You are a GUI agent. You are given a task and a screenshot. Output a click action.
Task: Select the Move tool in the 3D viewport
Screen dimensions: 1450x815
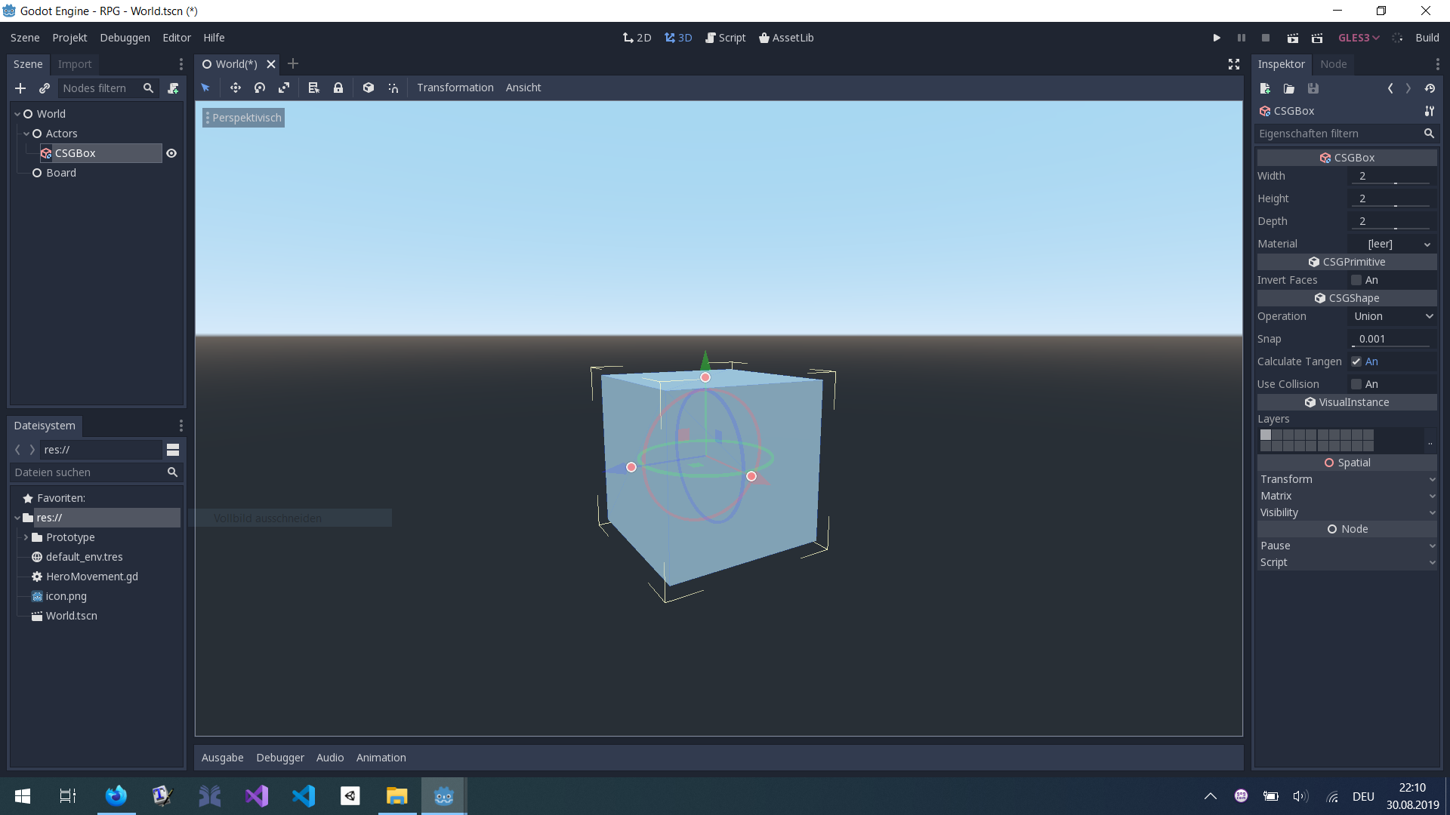[x=235, y=88]
